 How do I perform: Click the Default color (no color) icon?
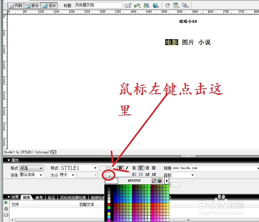click(154, 181)
